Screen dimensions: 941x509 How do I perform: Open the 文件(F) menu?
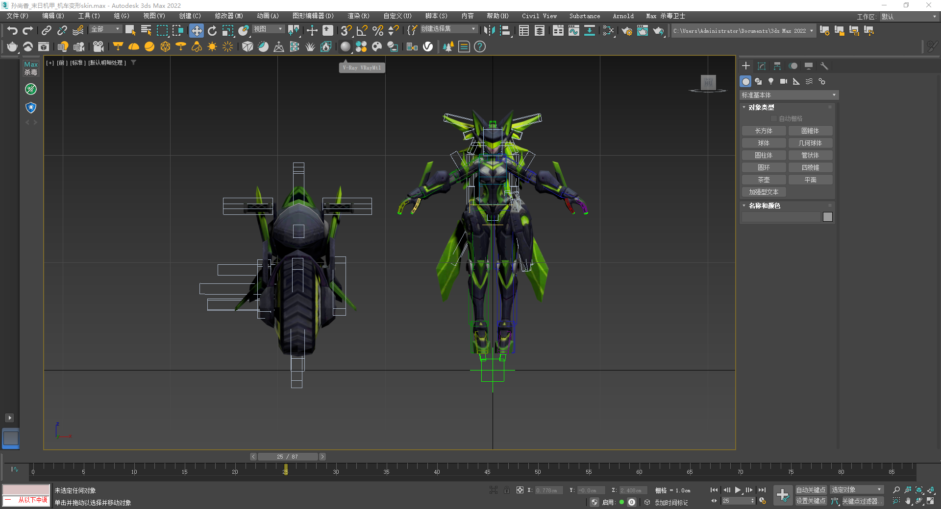tap(18, 16)
